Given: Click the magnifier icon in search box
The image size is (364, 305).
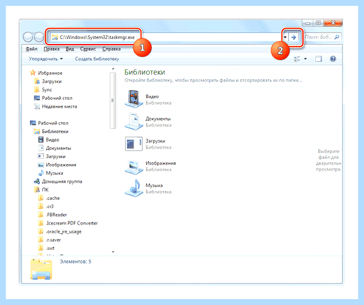Looking at the screenshot, I should point(337,37).
